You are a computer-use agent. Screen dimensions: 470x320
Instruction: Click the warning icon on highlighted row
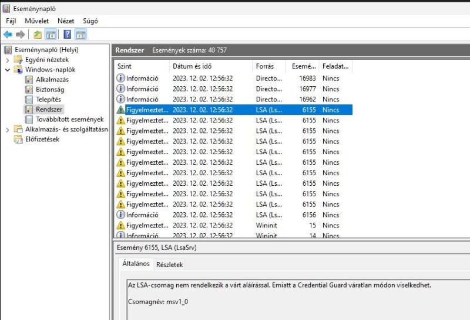(x=120, y=110)
